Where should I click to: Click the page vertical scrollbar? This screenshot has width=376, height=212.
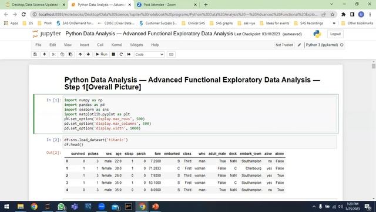point(374,66)
